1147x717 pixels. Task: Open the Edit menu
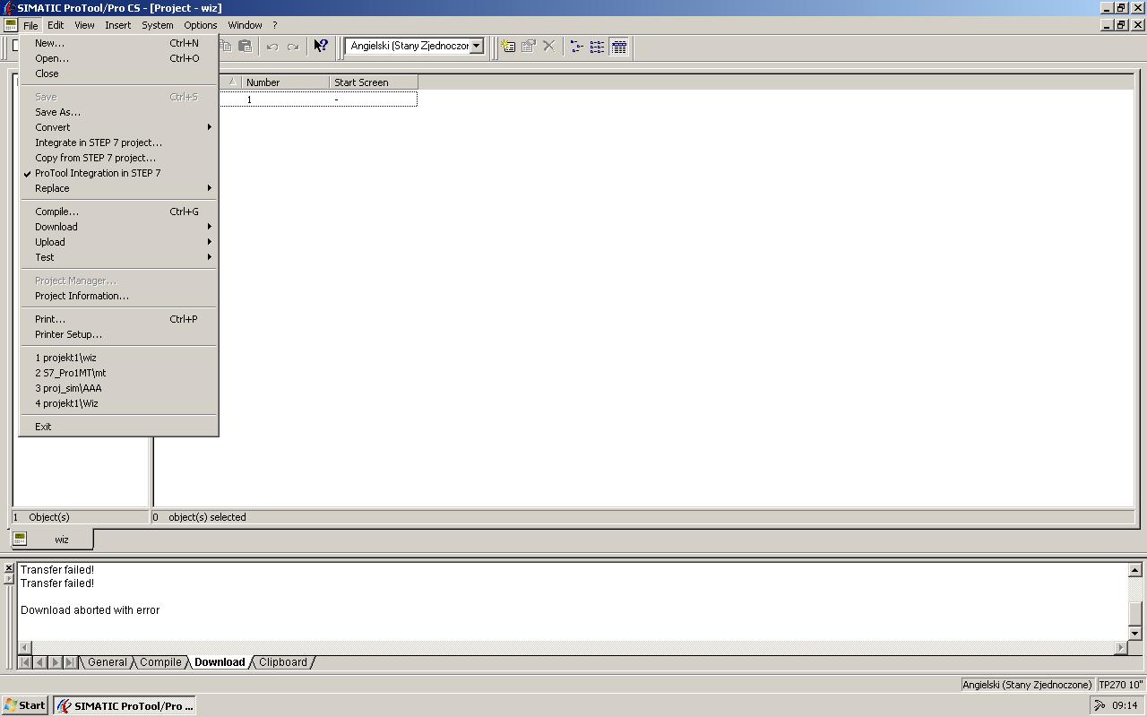click(56, 25)
